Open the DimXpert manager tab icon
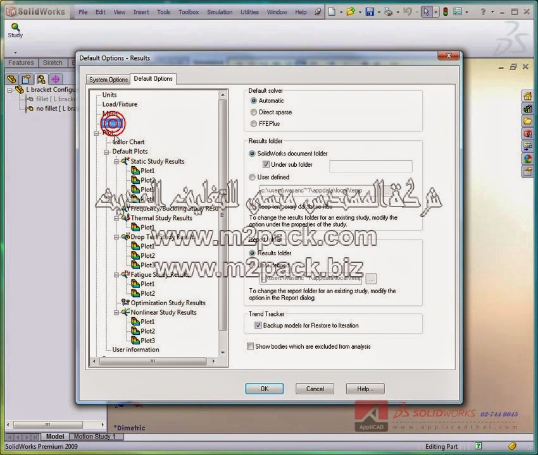 (56, 79)
